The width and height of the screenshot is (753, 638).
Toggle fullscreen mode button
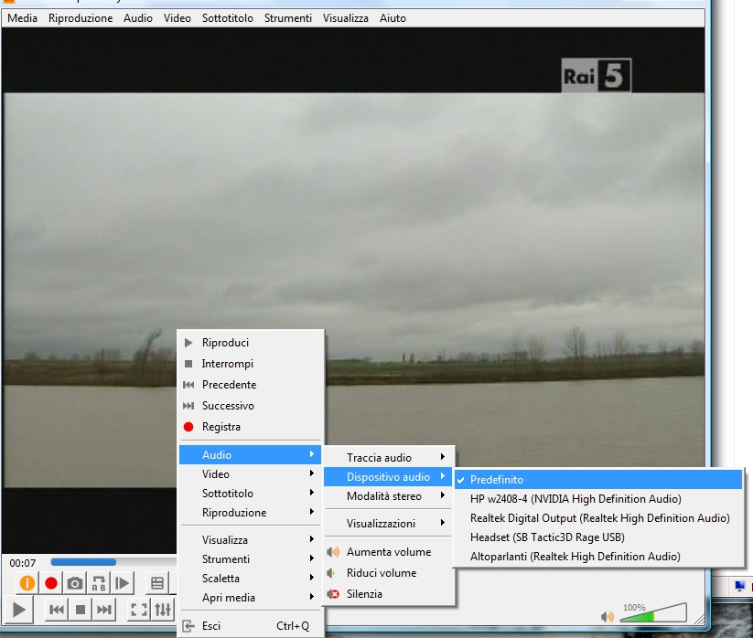(x=139, y=610)
